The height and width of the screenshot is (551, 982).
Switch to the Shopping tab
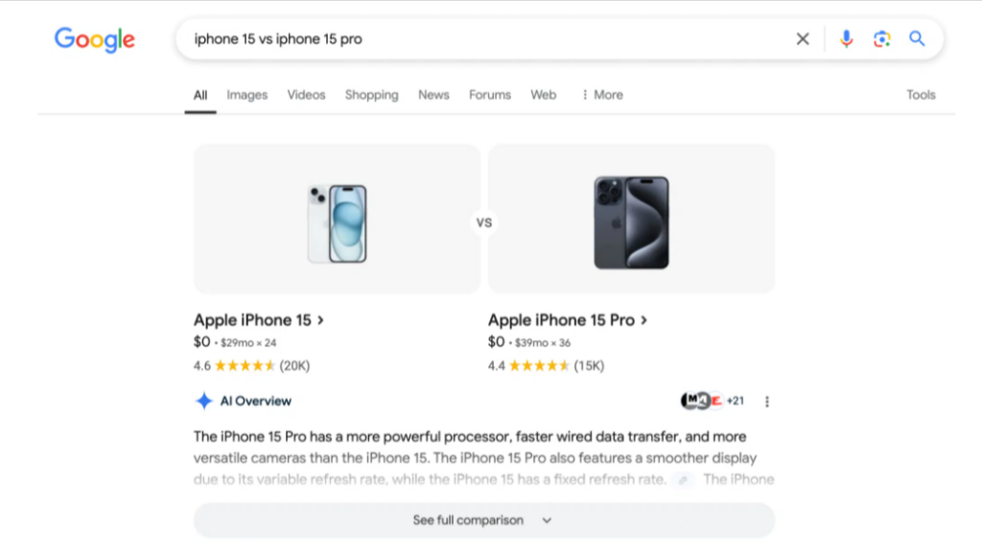[x=371, y=95]
